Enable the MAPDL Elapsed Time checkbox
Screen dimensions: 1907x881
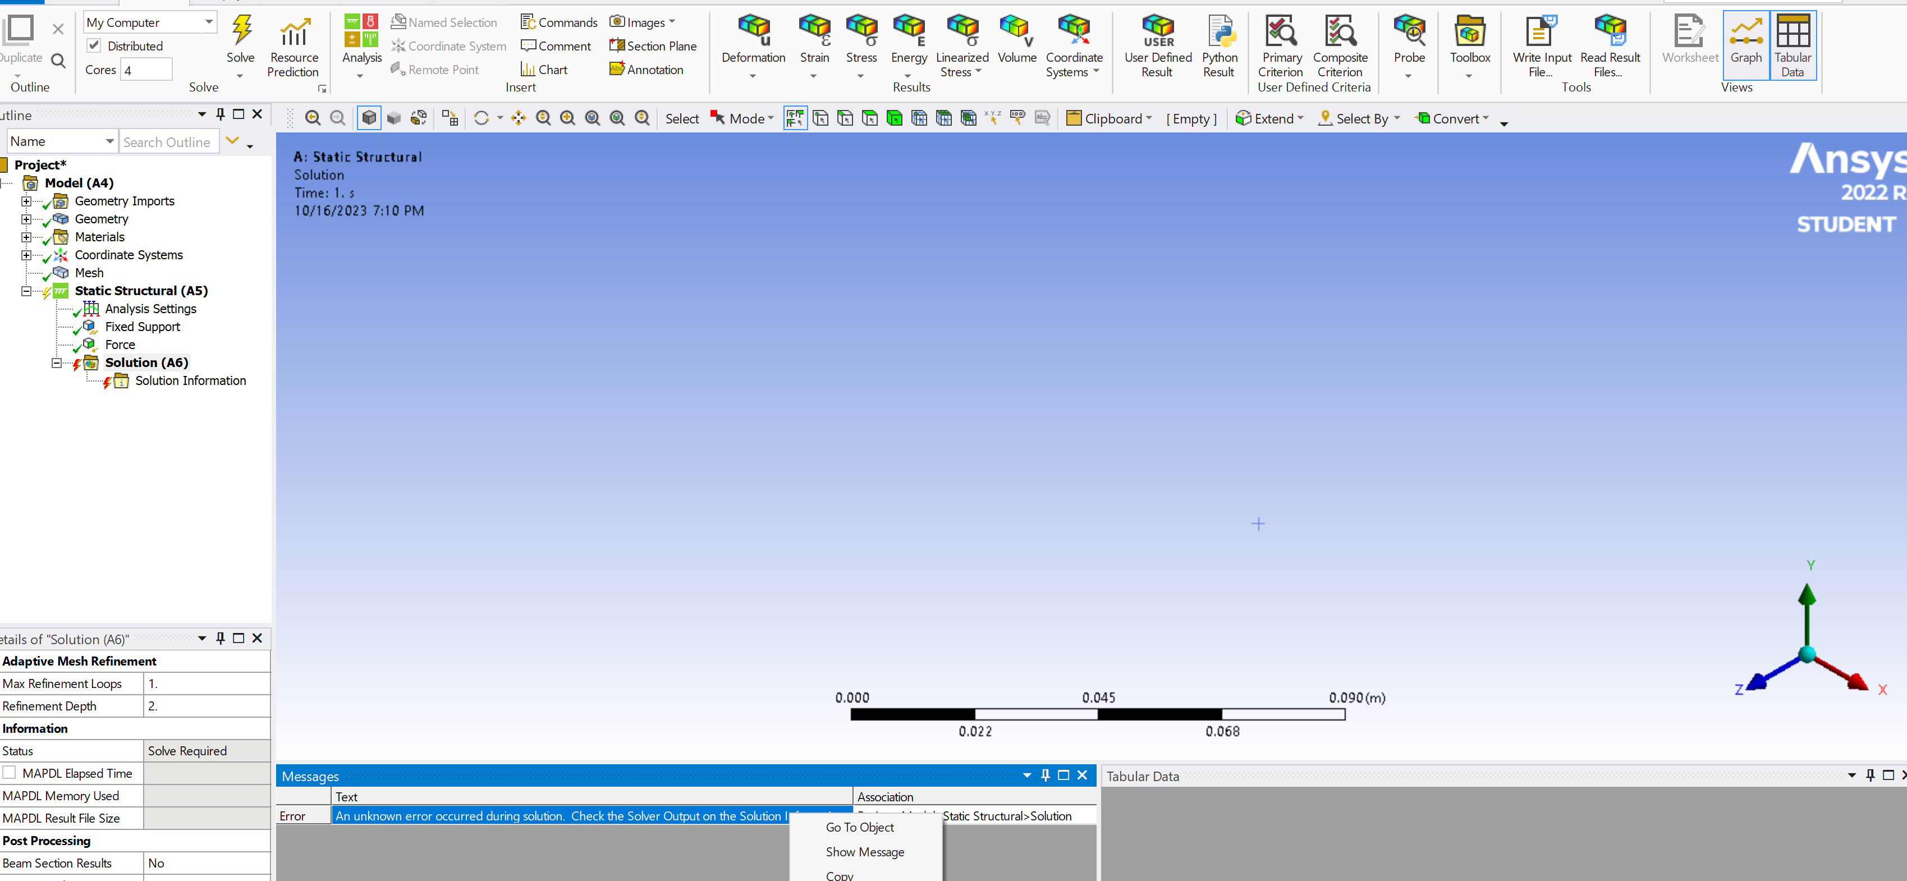(x=10, y=773)
